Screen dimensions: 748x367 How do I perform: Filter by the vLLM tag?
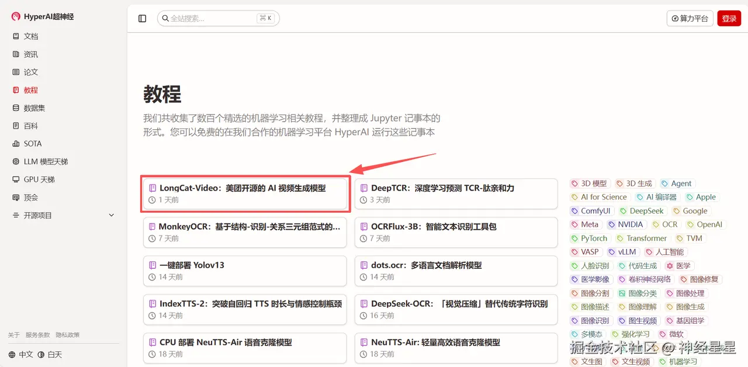point(622,252)
